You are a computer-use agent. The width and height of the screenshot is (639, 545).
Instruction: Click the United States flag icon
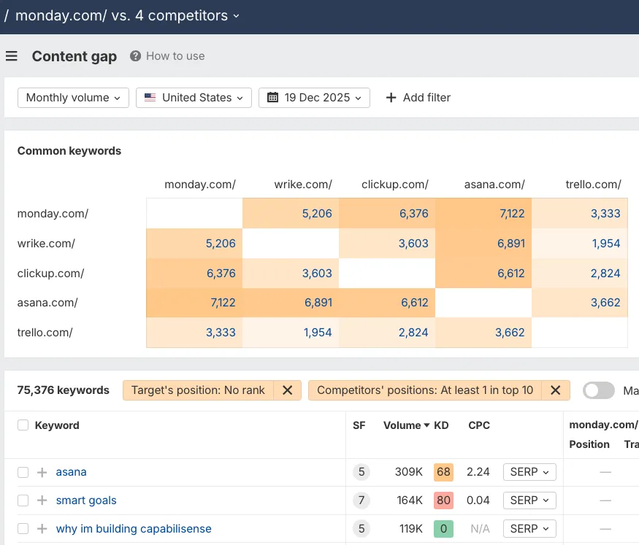[150, 97]
